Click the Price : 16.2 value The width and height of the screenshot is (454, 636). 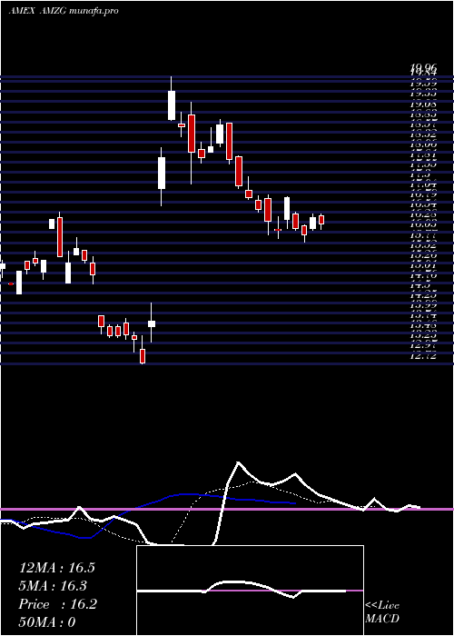point(58,604)
